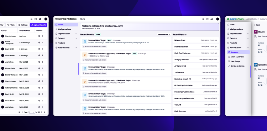Open profile avatar in Reporting Intelligence Home window

(218, 19)
